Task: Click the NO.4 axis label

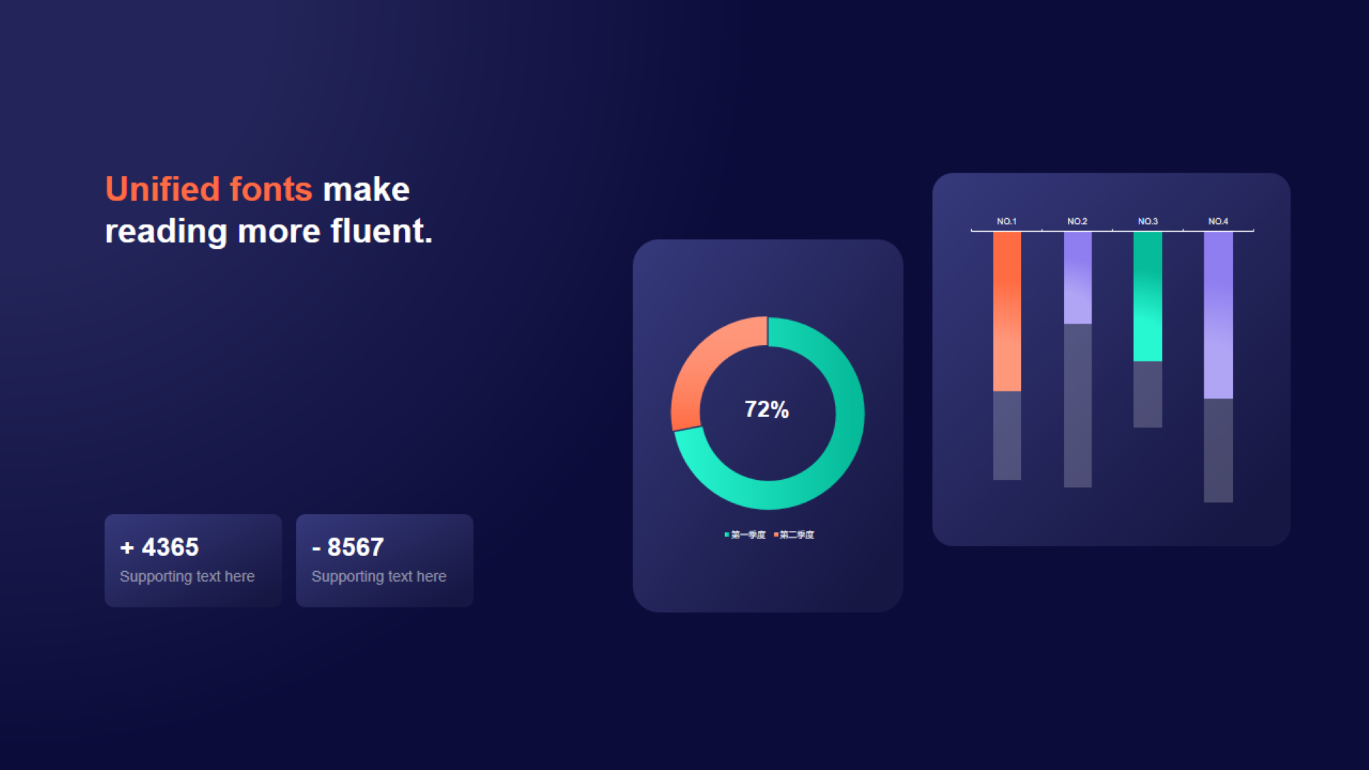Action: click(x=1218, y=221)
